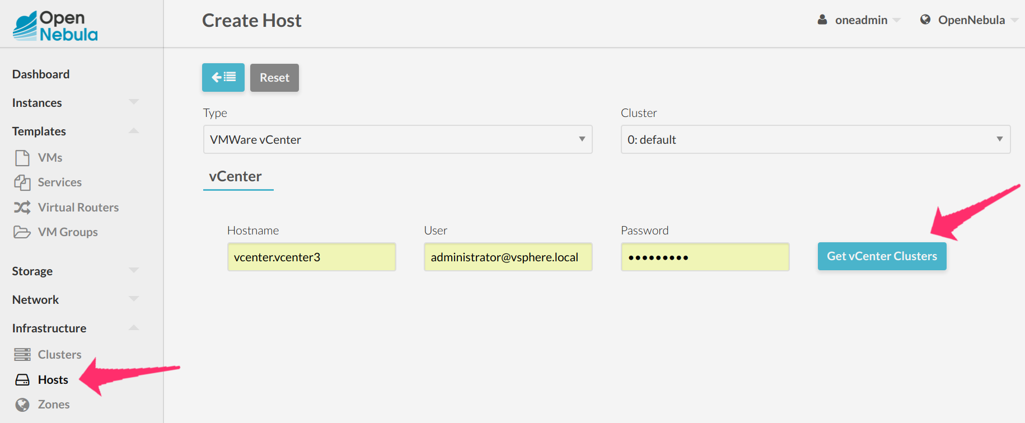Open VMs under Templates
The image size is (1025, 423).
pos(50,158)
